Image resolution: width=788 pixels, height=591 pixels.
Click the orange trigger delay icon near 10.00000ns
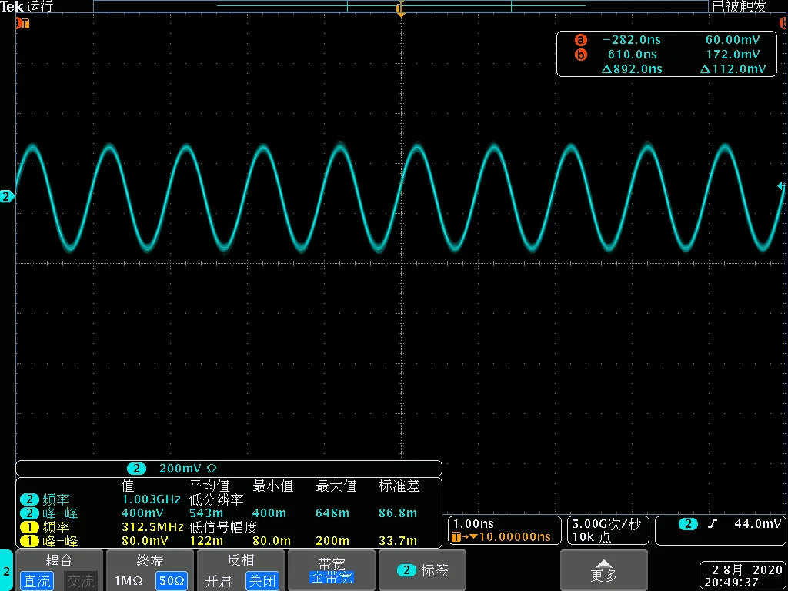click(461, 537)
